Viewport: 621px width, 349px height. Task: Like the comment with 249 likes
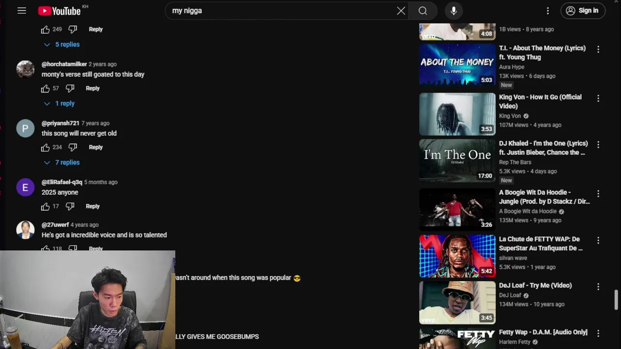(45, 30)
